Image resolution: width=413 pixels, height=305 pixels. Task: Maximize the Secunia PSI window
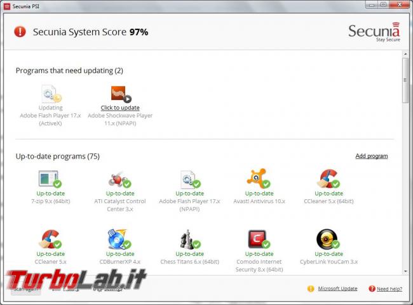point(384,4)
